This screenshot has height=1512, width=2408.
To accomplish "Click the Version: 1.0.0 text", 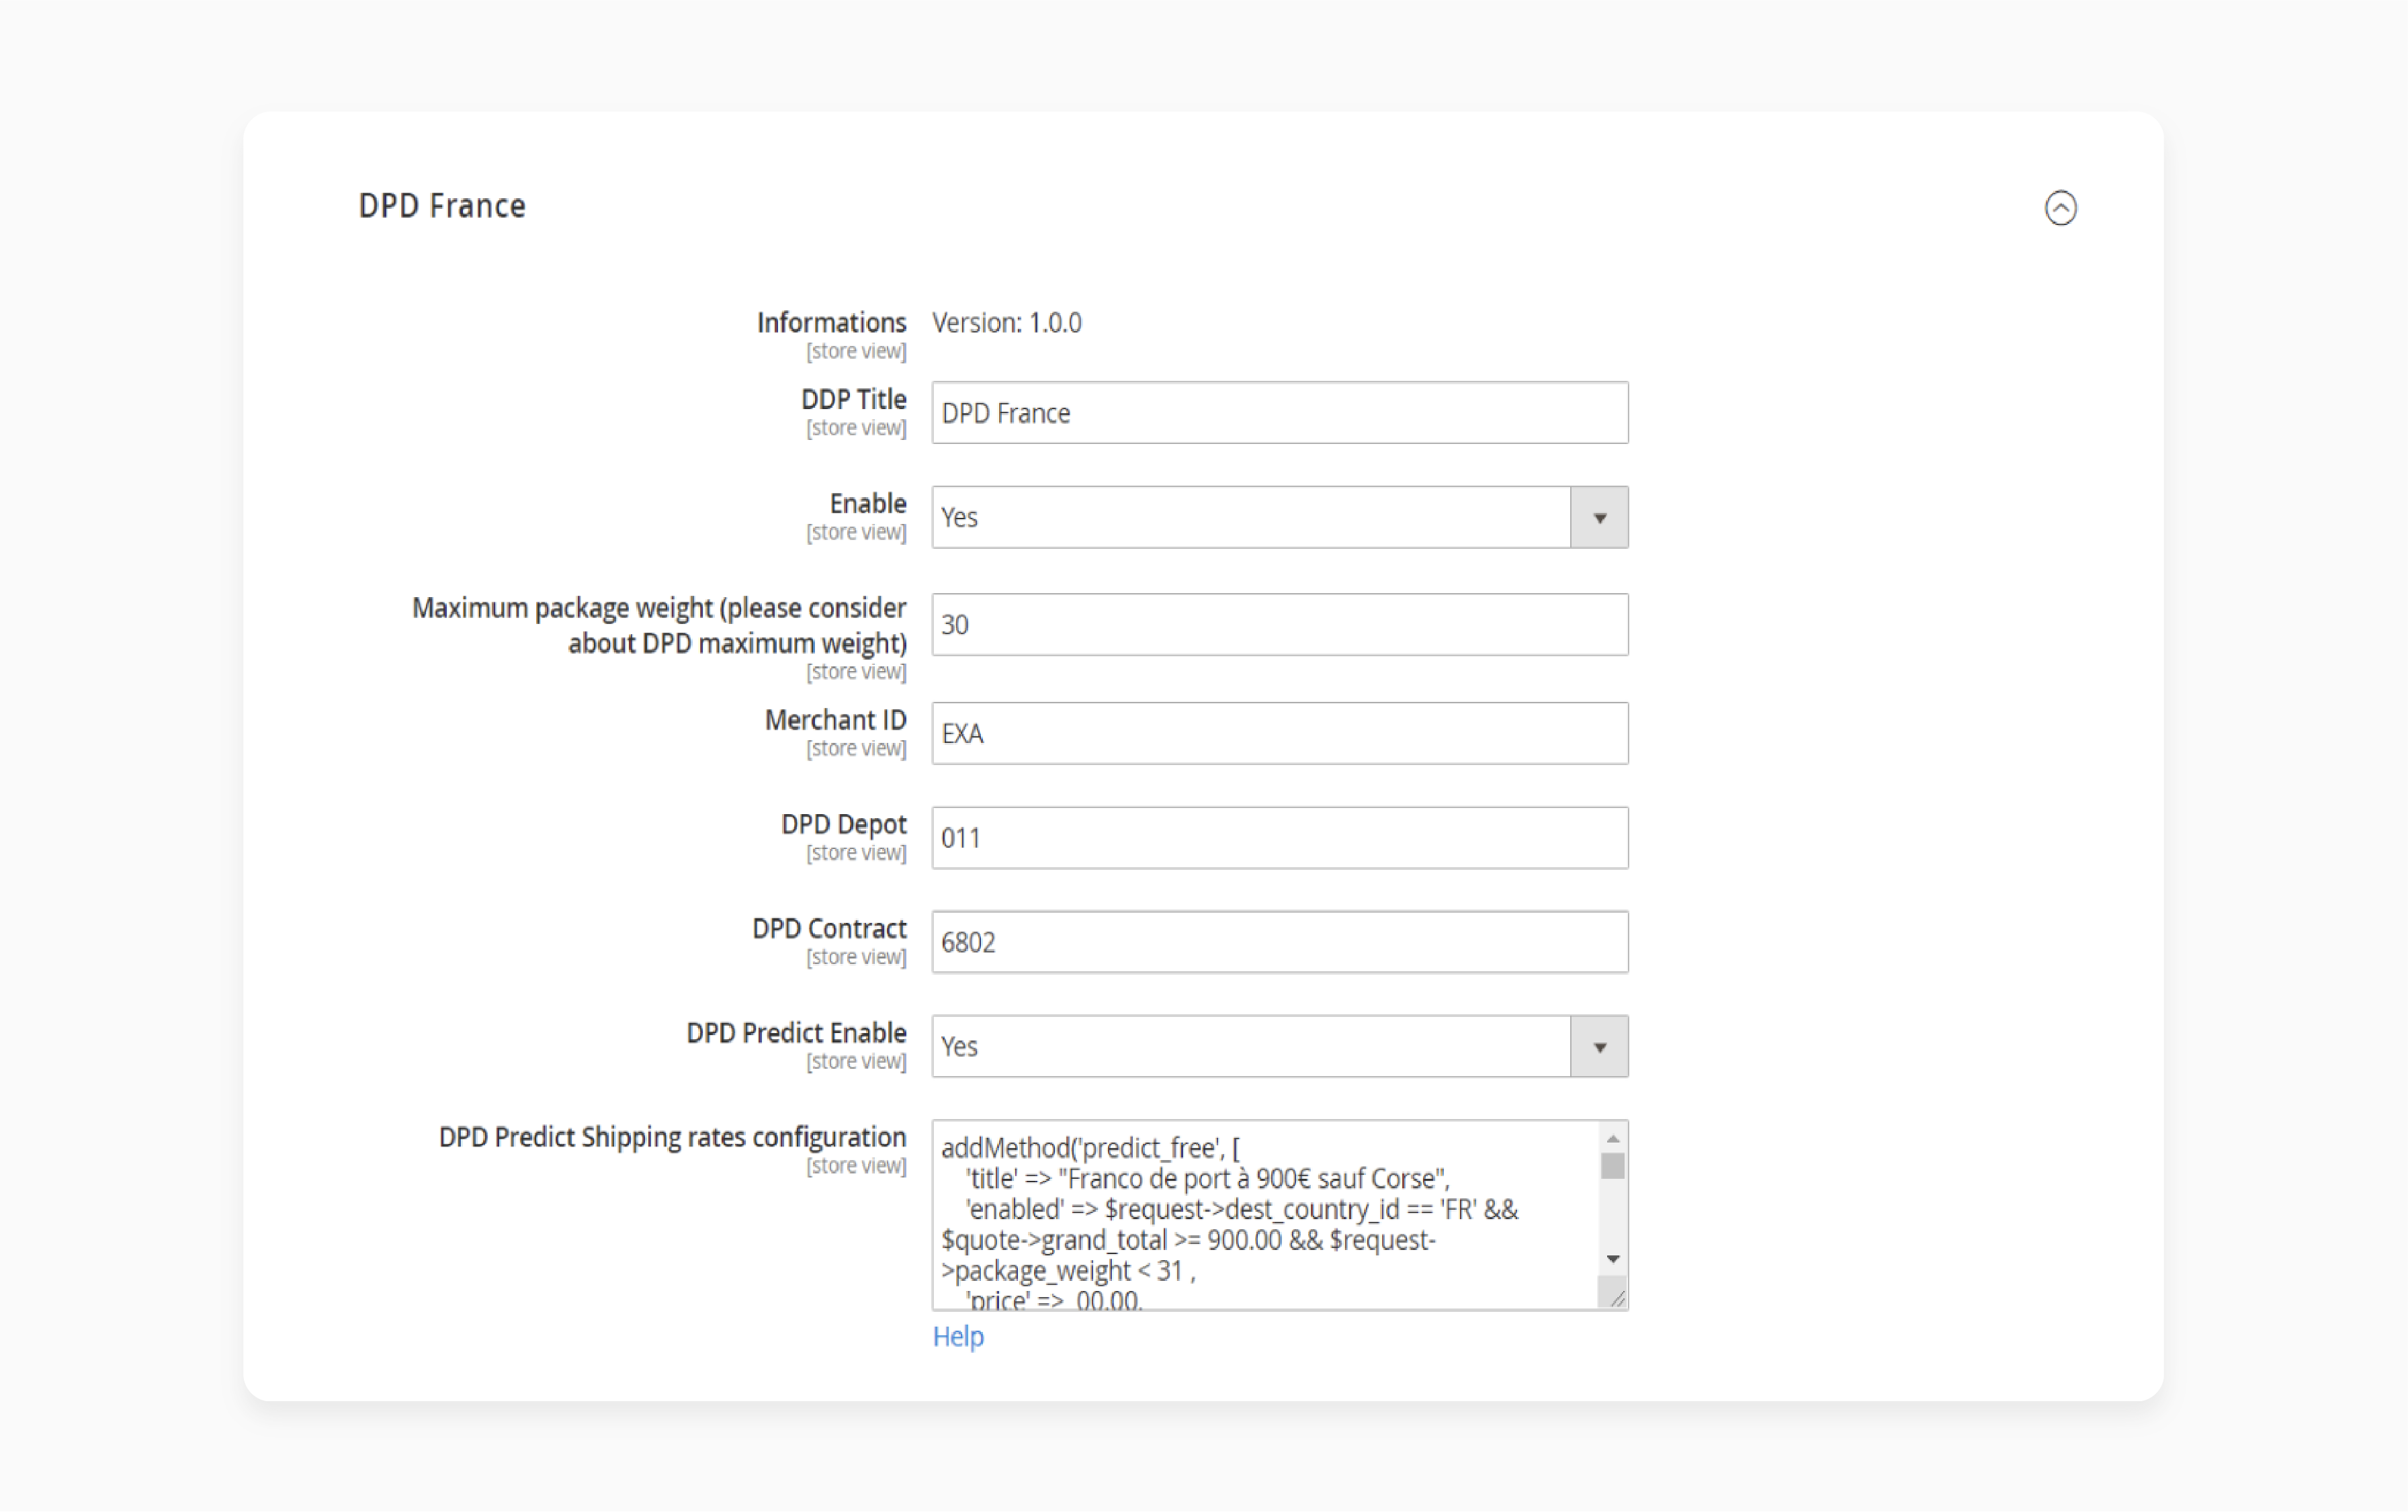I will tap(1007, 323).
